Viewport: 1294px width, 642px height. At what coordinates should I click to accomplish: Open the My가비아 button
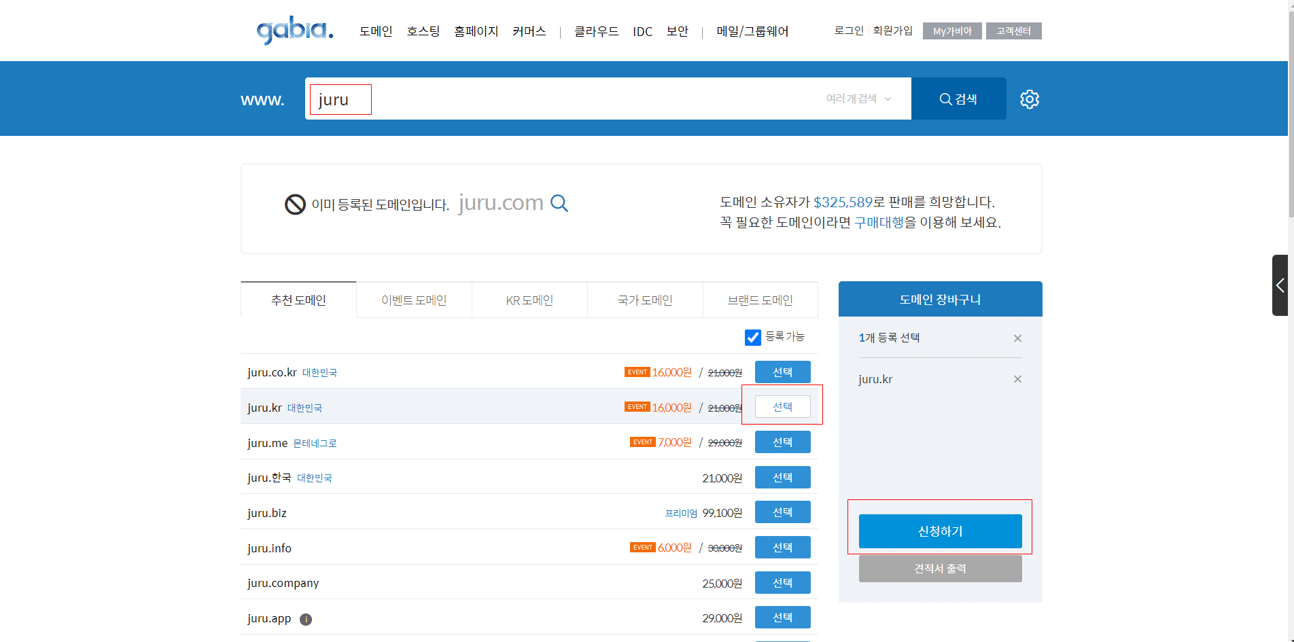(x=952, y=31)
